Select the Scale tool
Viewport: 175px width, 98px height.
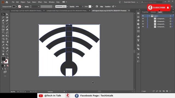pyautogui.click(x=7, y=33)
